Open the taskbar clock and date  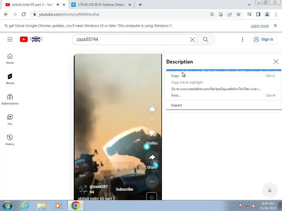(268, 206)
